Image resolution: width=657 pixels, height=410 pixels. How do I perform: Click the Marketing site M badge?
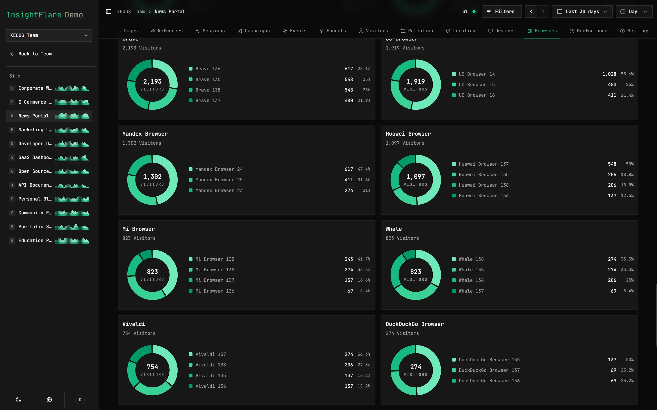pyautogui.click(x=12, y=130)
